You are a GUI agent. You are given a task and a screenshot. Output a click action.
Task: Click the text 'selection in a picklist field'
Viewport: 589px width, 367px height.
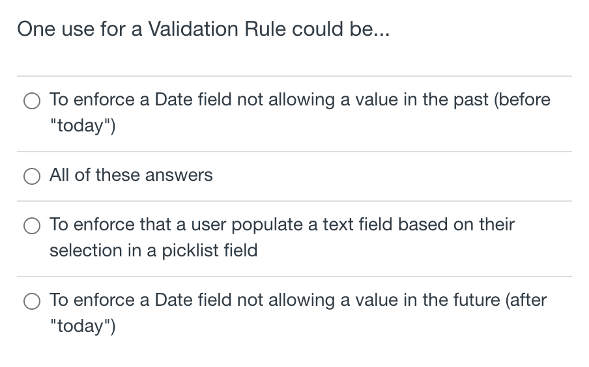click(x=154, y=251)
